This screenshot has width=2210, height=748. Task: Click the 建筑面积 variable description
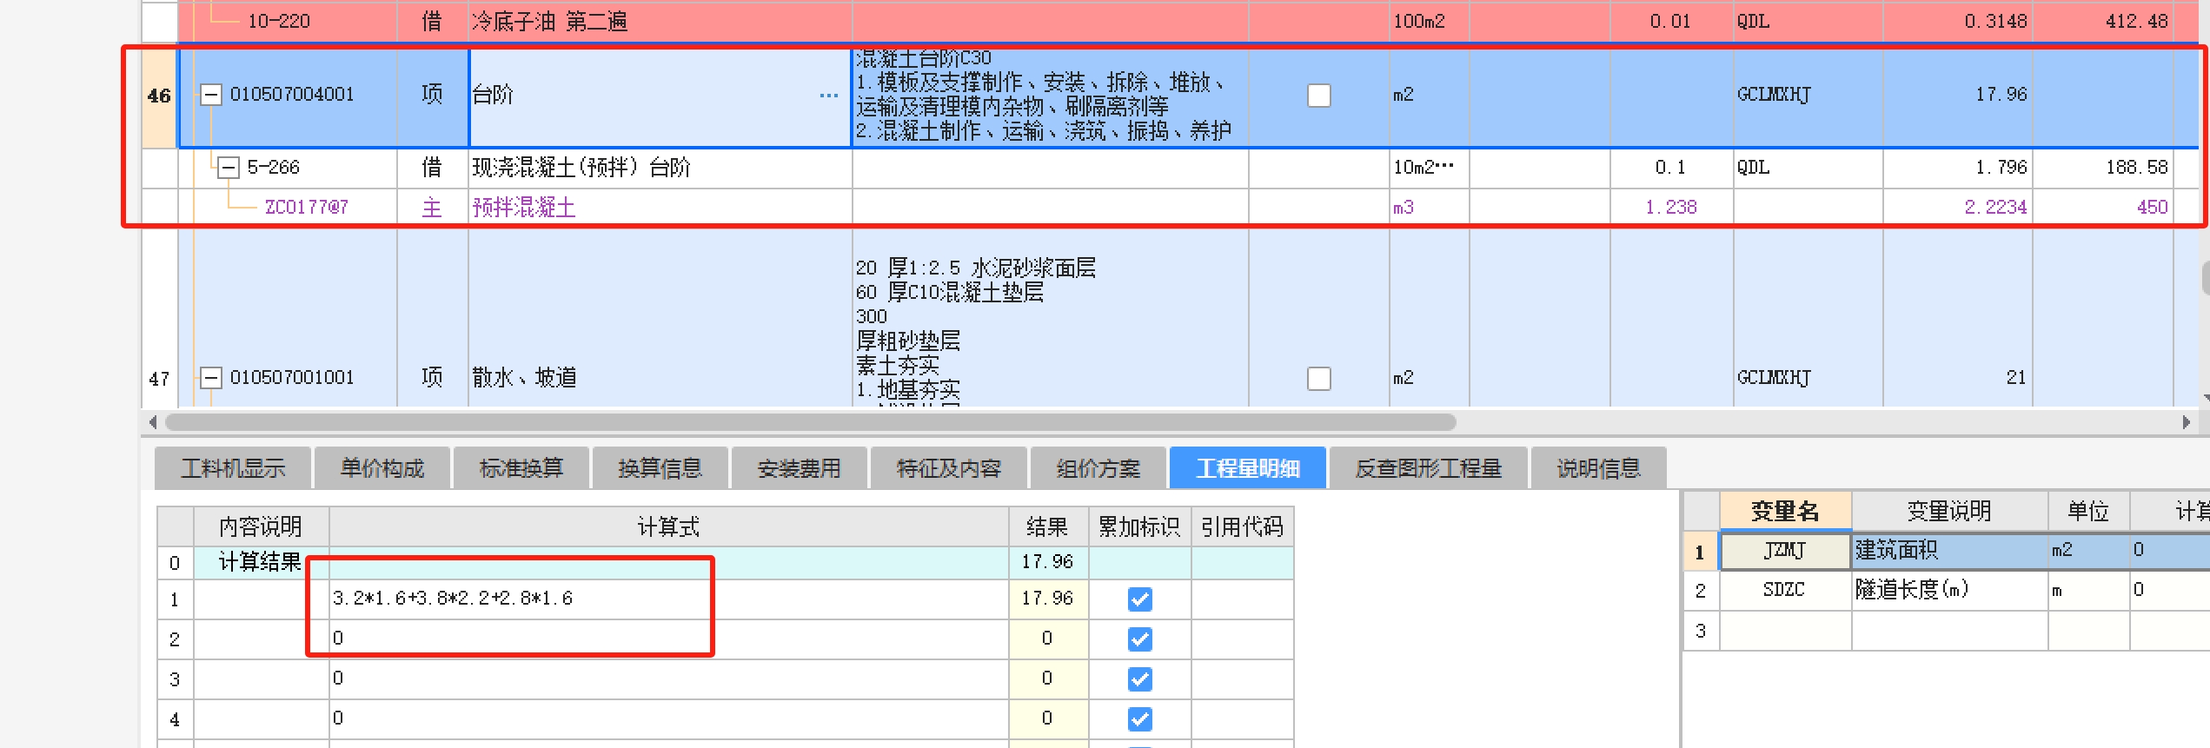[x=1949, y=550]
